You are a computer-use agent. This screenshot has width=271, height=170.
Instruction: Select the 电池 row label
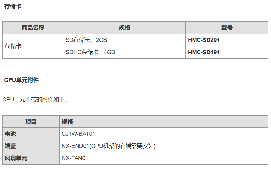point(10,134)
